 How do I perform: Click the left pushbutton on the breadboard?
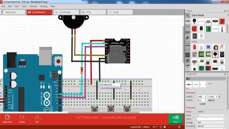(x=94, y=109)
